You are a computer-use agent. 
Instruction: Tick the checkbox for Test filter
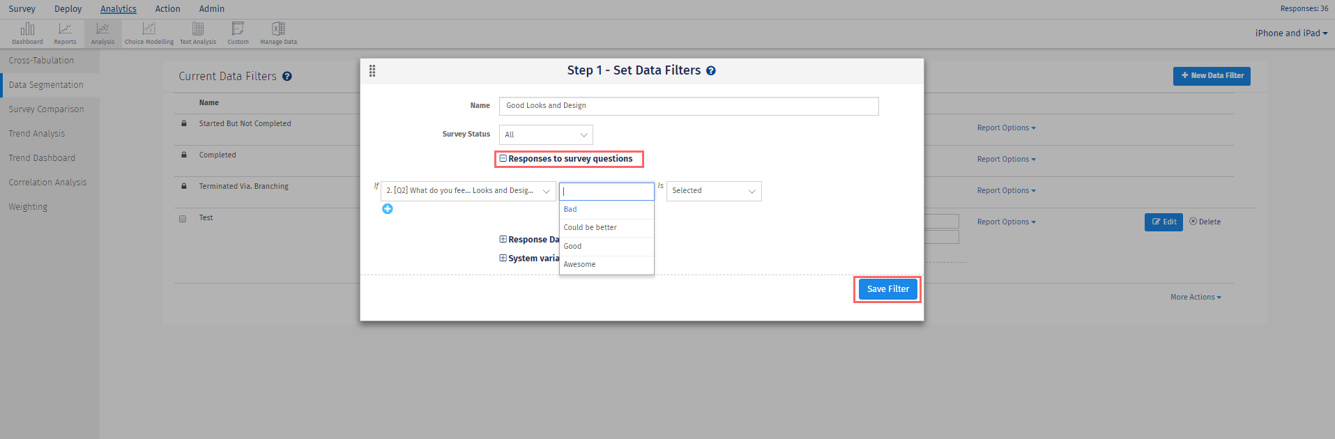(x=183, y=218)
